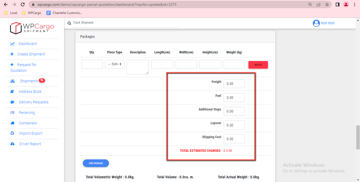The height and width of the screenshot is (182, 360).
Task: Open the Dashboard sidebar link
Action: click(x=28, y=44)
